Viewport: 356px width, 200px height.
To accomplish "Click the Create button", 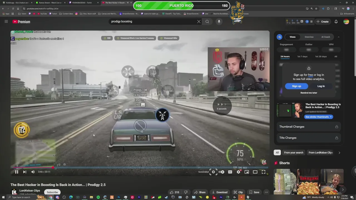I will [323, 22].
